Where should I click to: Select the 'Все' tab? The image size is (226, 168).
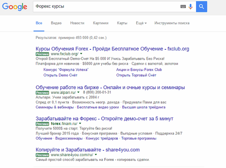[x=39, y=23]
